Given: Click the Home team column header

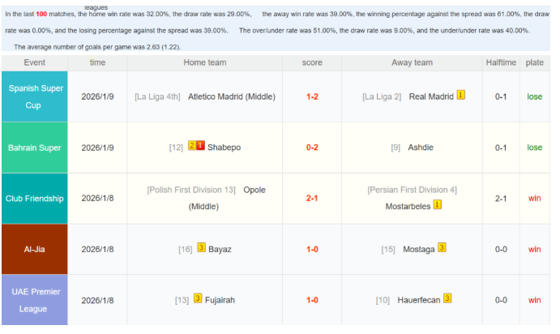Looking at the screenshot, I should point(205,63).
